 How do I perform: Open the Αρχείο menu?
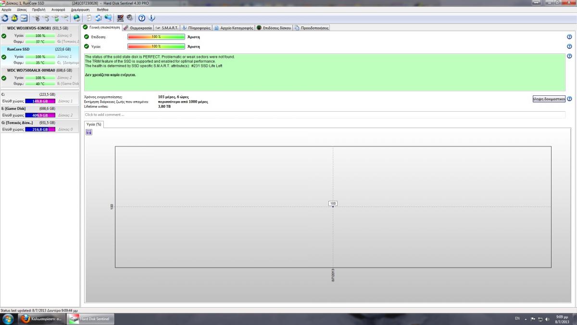(7, 10)
